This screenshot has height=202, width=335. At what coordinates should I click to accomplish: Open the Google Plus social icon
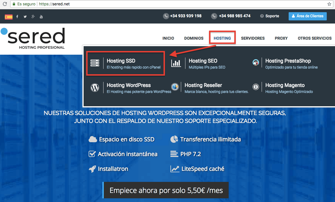[x=33, y=17]
